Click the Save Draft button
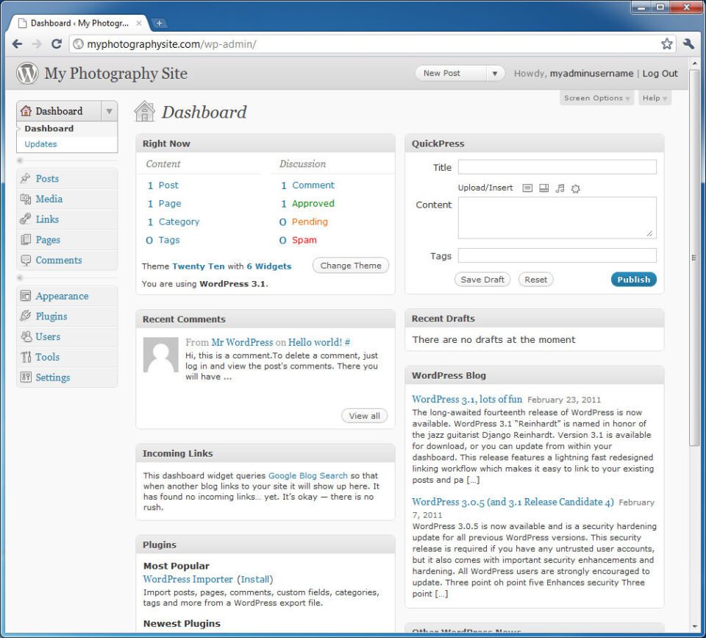 482,280
